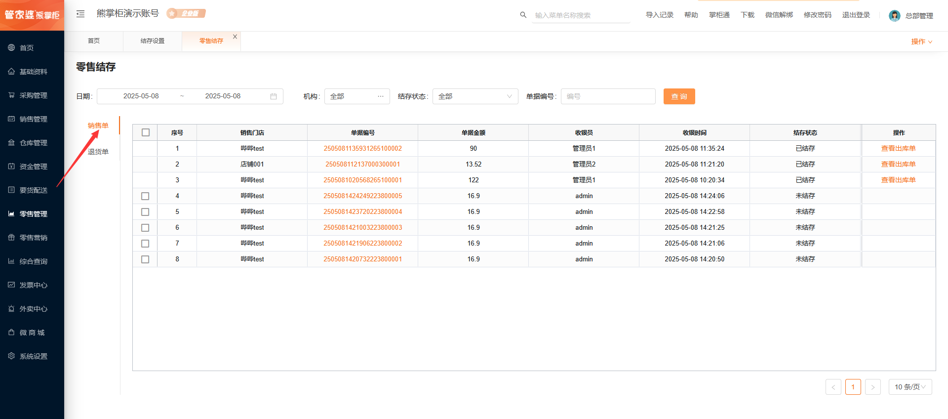Click the 管家婆 熊掌柜 logo
This screenshot has height=419, width=948.
32,15
